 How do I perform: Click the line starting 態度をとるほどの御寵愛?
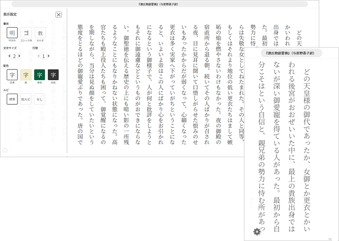click(80, 84)
